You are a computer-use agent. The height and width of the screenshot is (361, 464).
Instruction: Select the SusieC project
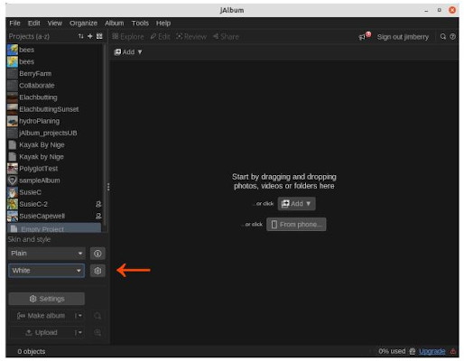point(54,192)
